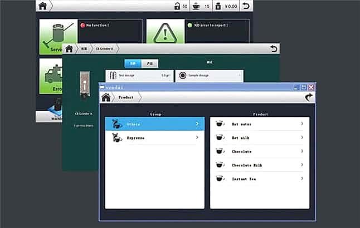Switch to the grey second tab in Grinder window

(x=150, y=63)
